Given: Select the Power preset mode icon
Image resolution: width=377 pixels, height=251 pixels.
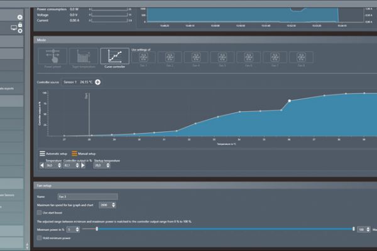Looking at the screenshot, I should (x=53, y=57).
